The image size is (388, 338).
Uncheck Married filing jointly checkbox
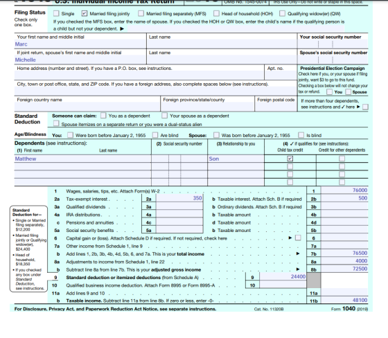[x=85, y=13]
